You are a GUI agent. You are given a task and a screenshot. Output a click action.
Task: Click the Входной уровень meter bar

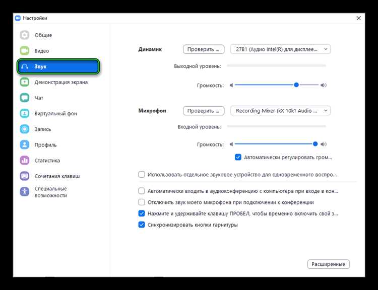tap(277, 126)
